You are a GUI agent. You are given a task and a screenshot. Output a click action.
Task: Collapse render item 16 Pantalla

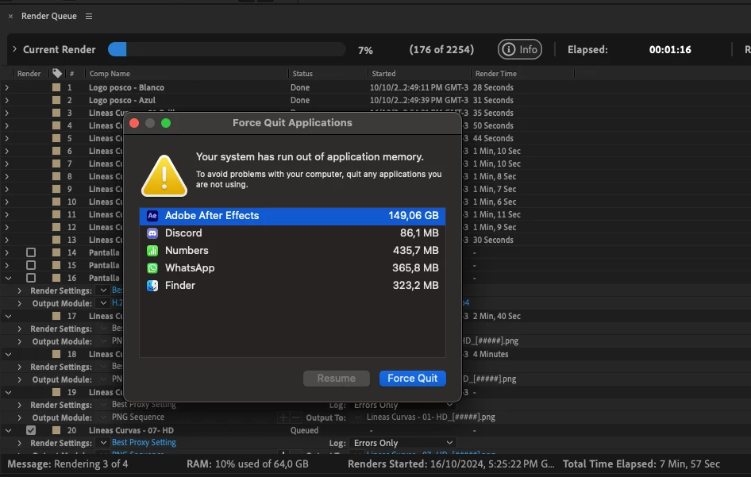pos(8,278)
